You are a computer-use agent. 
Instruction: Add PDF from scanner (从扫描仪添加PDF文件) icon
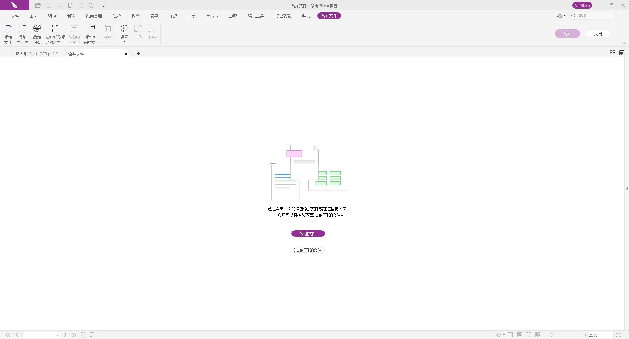pyautogui.click(x=55, y=34)
